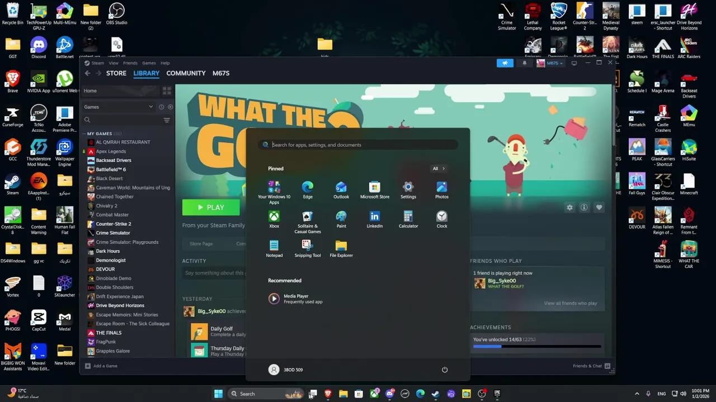Click achievements progress bar in Steam
Screen dimensions: 716x402
[537, 347]
